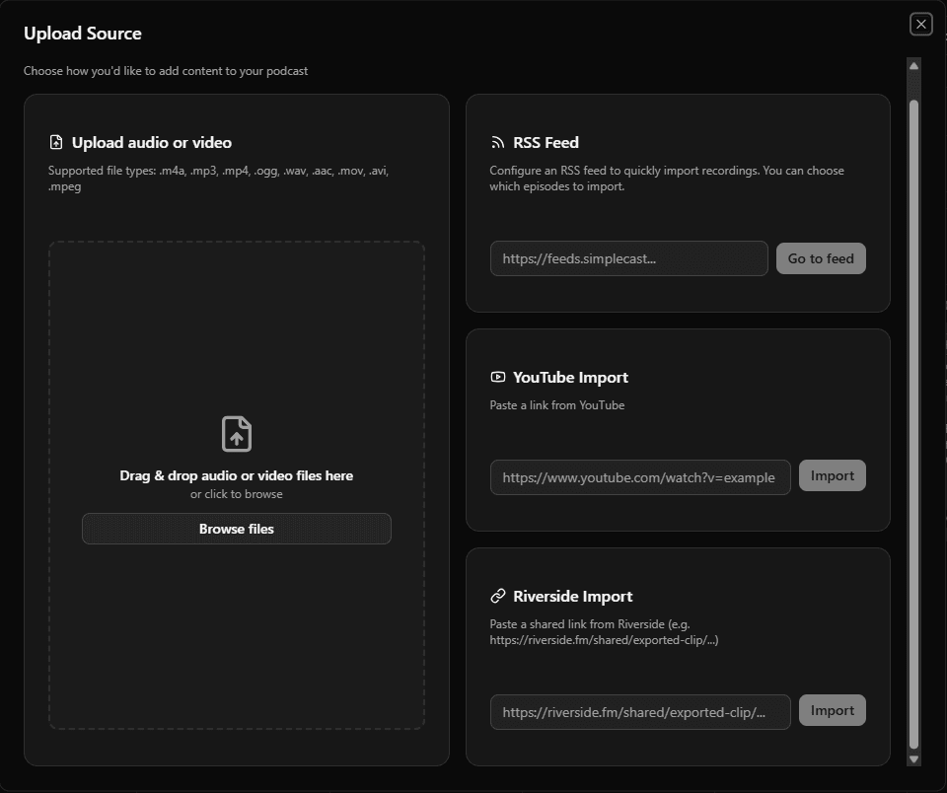Screen dimensions: 947x793
Task: Click Import in the Riverside Import section
Action: [832, 709]
